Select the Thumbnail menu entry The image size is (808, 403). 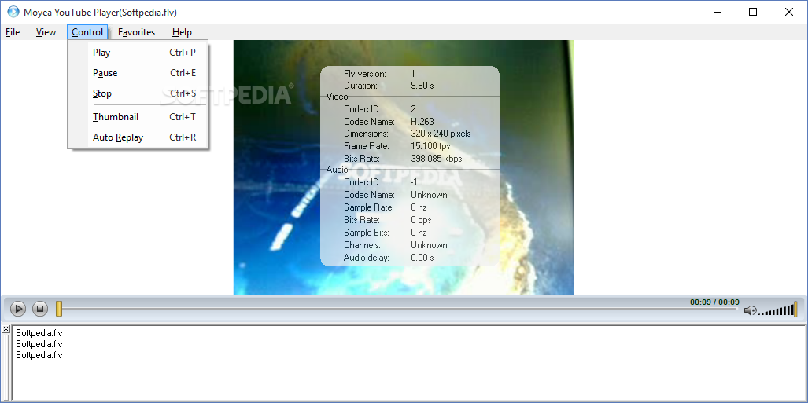coord(138,117)
